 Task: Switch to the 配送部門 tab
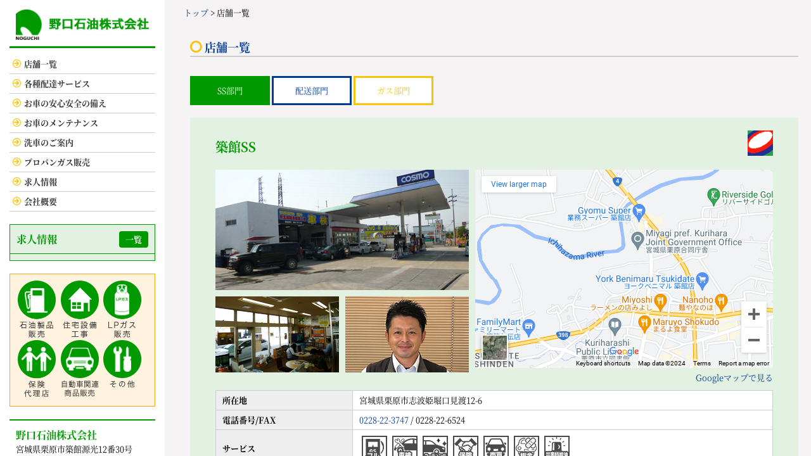point(312,91)
